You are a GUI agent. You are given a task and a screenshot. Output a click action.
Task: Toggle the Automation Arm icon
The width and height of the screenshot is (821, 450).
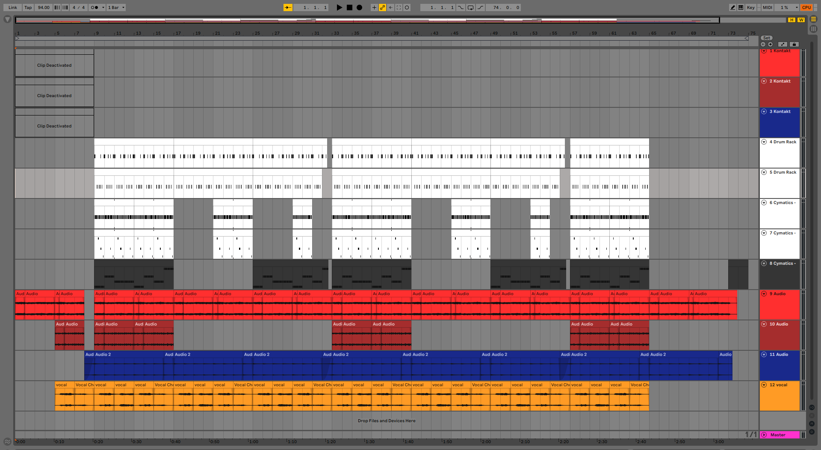[382, 7]
